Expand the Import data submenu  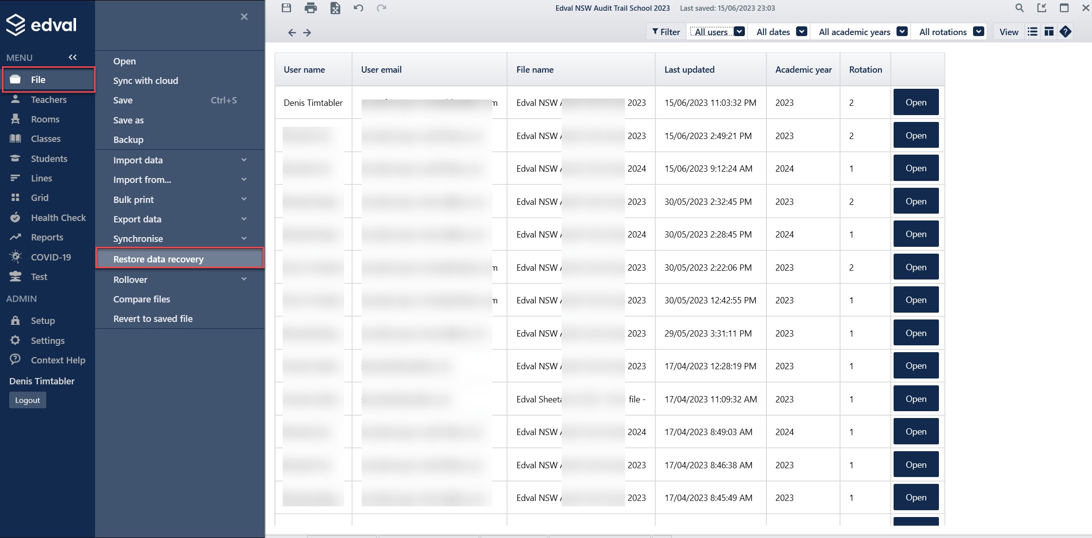180,160
